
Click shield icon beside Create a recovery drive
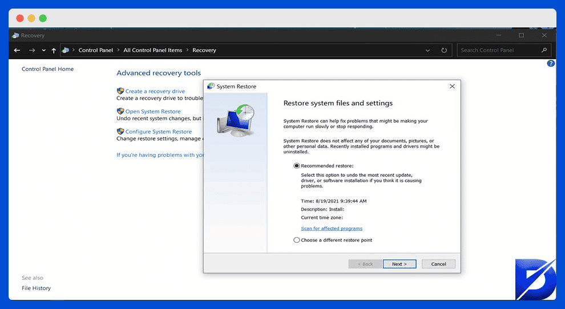click(x=120, y=91)
